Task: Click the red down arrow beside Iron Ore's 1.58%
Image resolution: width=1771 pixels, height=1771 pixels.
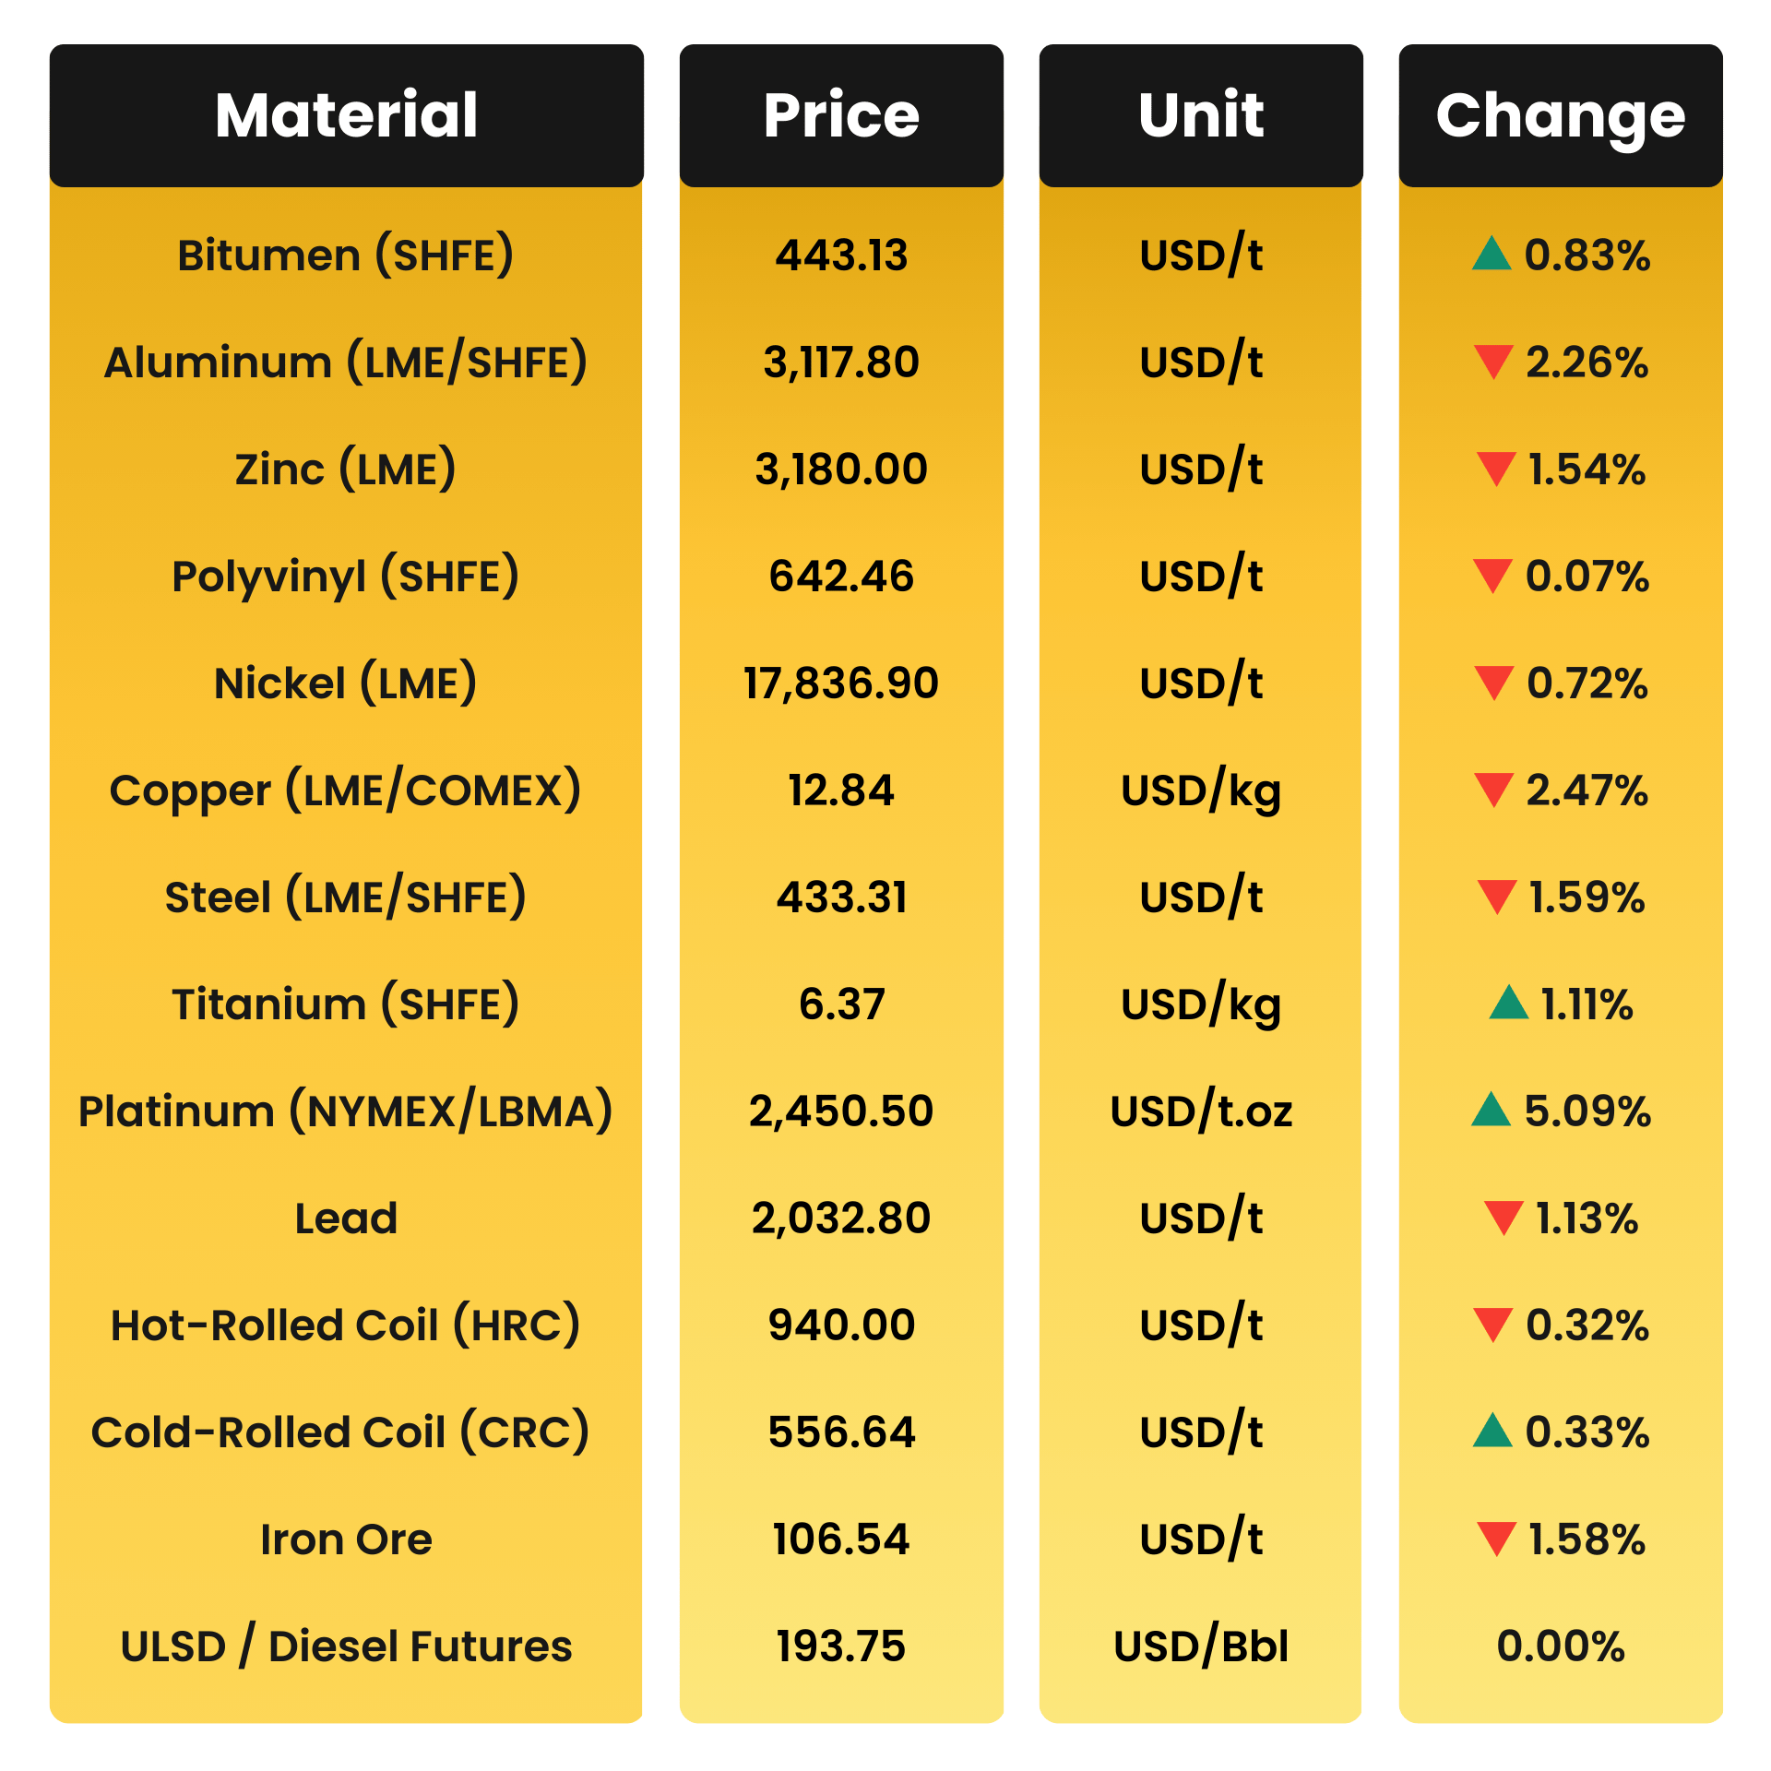Action: (x=1495, y=1538)
